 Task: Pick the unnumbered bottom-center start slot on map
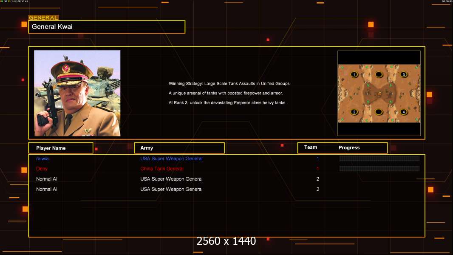(379, 112)
